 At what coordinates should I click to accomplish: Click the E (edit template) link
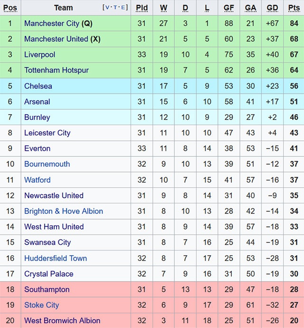[x=123, y=8]
